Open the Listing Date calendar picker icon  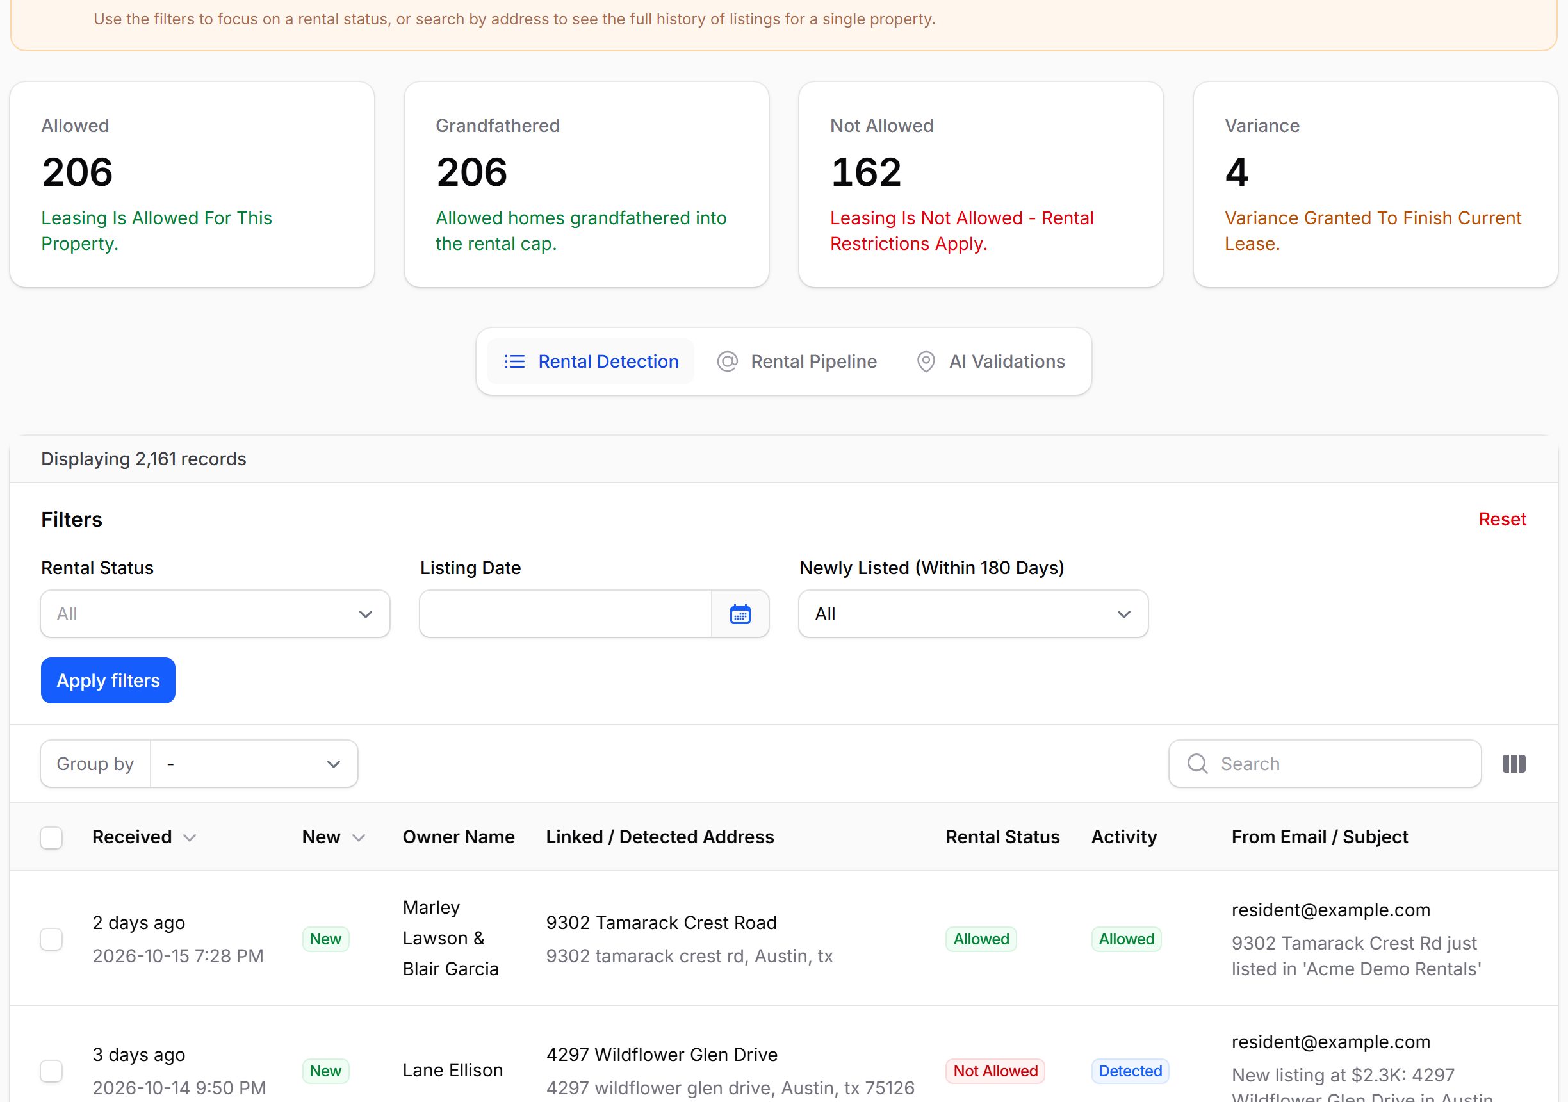pyautogui.click(x=740, y=614)
